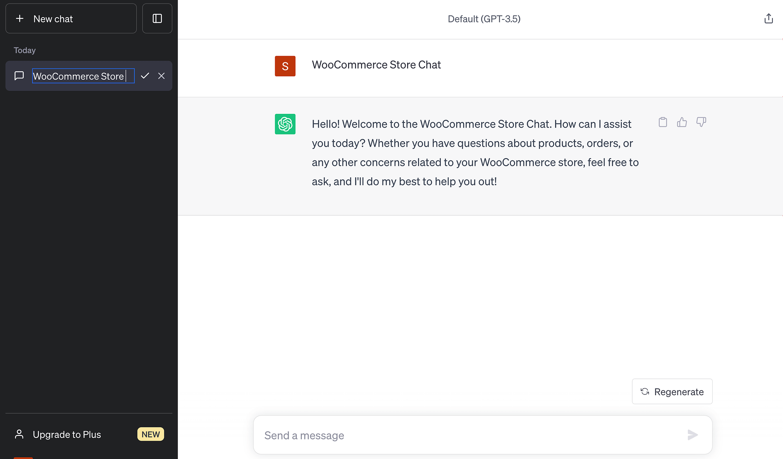Click the regenerate response icon
The width and height of the screenshot is (783, 459).
click(x=645, y=391)
